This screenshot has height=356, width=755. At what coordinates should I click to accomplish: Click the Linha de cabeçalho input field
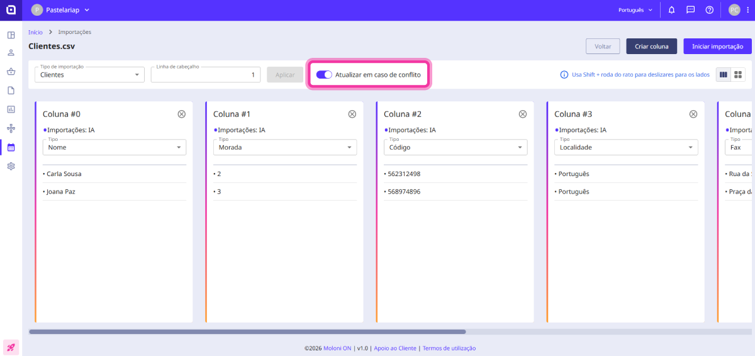(x=205, y=74)
